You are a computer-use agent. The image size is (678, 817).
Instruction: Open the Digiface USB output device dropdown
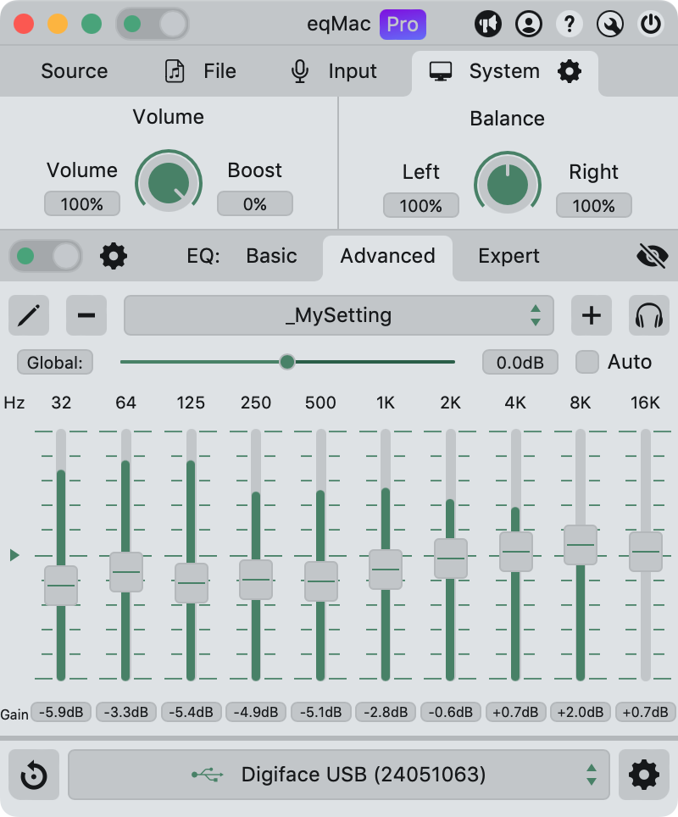coord(339,775)
